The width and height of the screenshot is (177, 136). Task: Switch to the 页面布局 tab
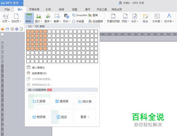(x=34, y=9)
